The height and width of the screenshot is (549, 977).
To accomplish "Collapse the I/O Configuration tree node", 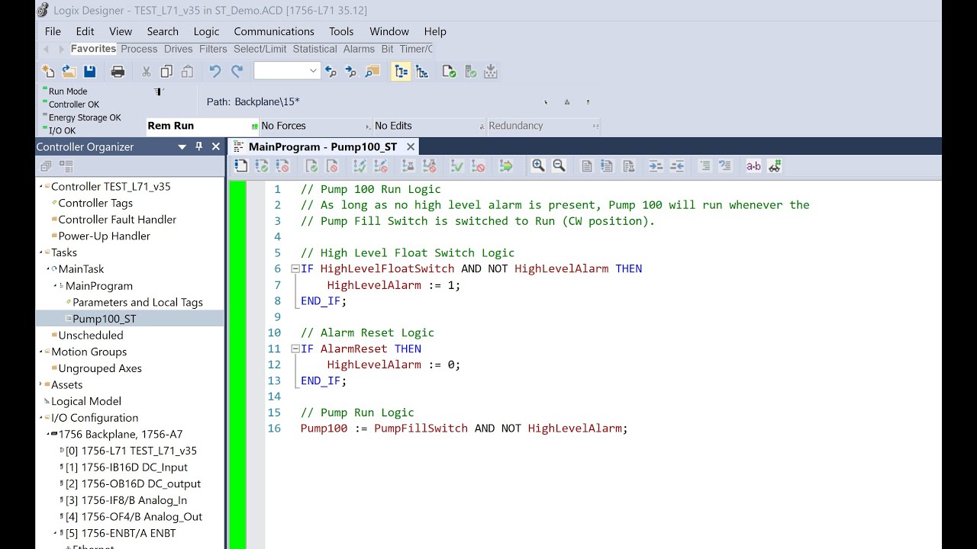I will point(40,418).
